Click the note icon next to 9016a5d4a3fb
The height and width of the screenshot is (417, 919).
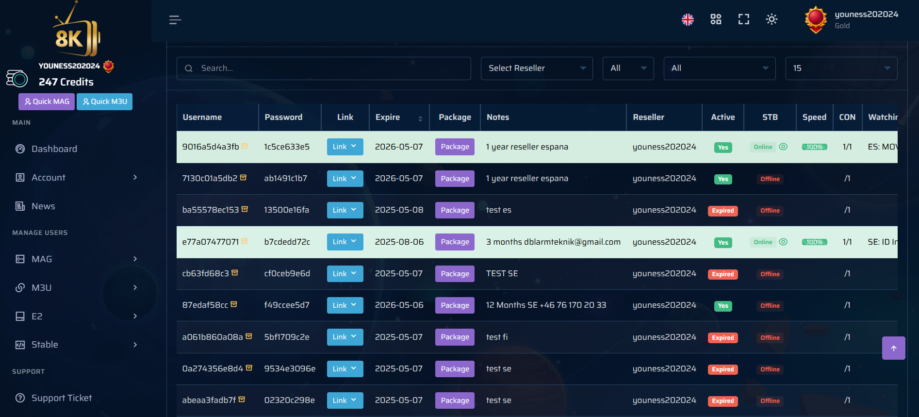pyautogui.click(x=245, y=146)
